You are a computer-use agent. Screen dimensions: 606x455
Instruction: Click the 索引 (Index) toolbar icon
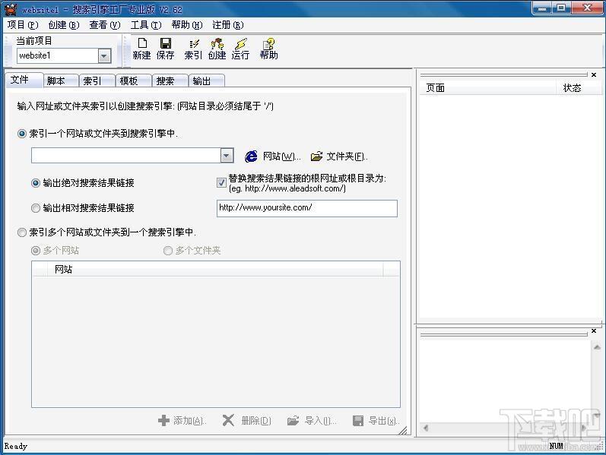(x=193, y=49)
